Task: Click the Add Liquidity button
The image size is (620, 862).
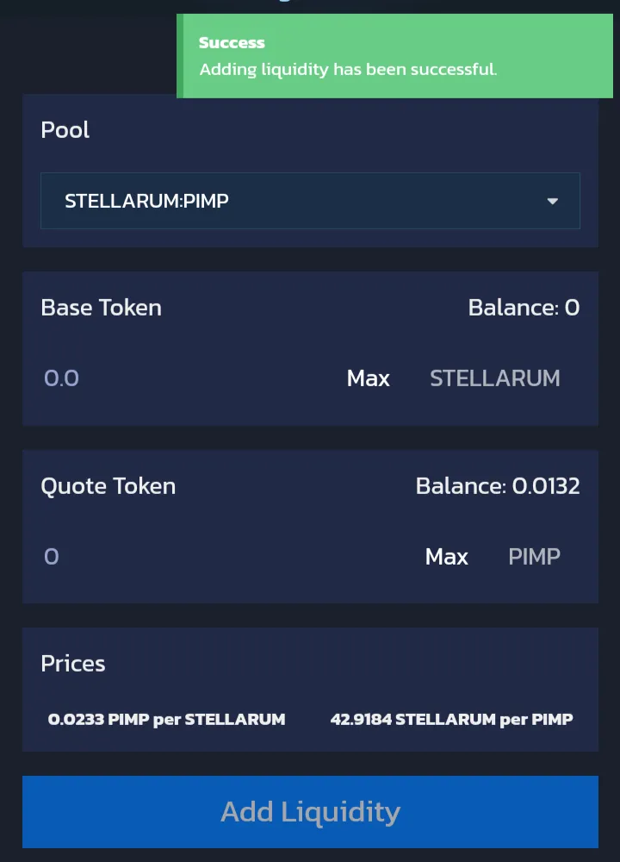Action: (x=310, y=811)
